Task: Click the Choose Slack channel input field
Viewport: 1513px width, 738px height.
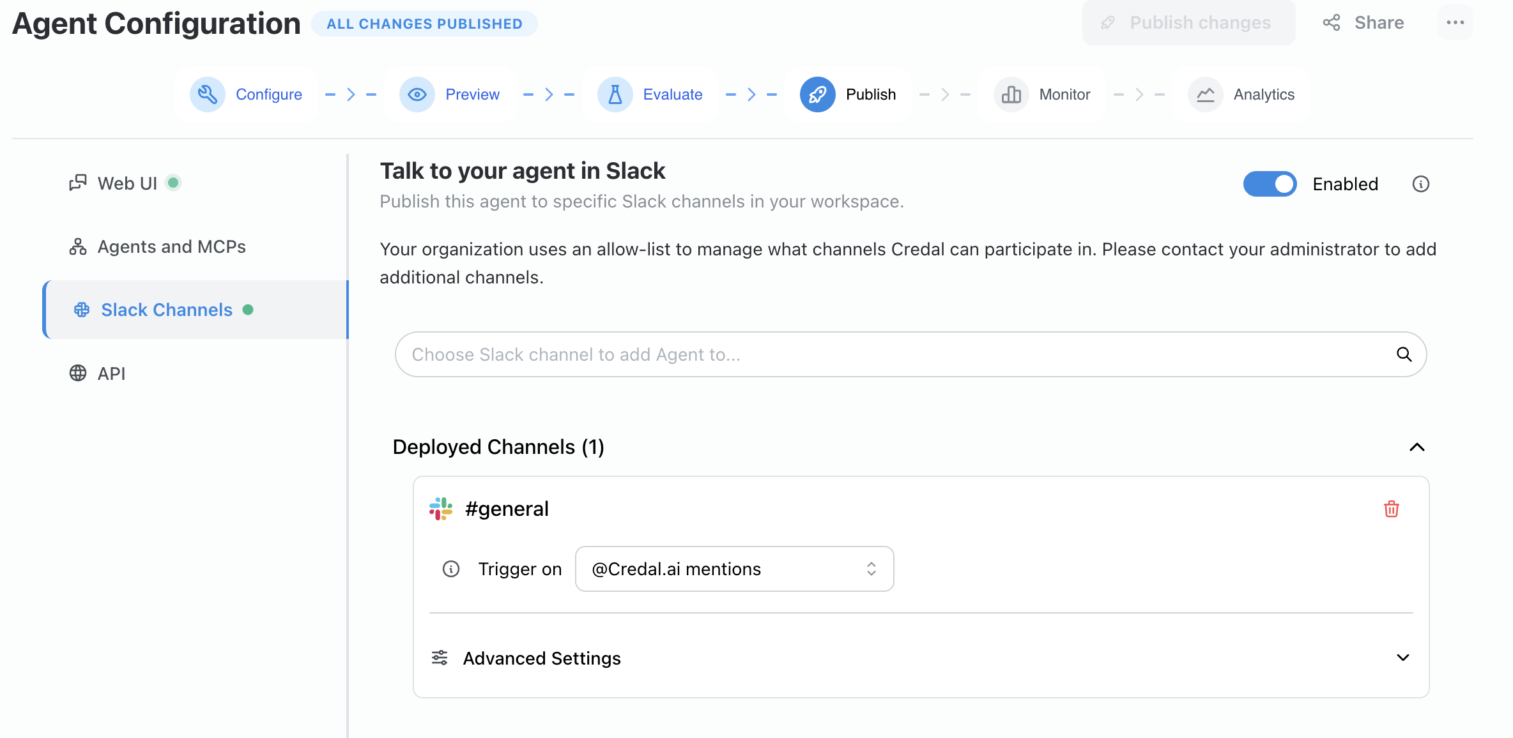Action: click(895, 354)
